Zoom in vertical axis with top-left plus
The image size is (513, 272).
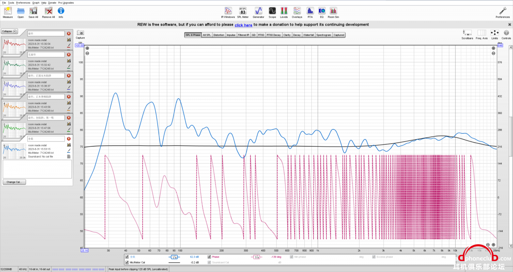click(x=87, y=48)
